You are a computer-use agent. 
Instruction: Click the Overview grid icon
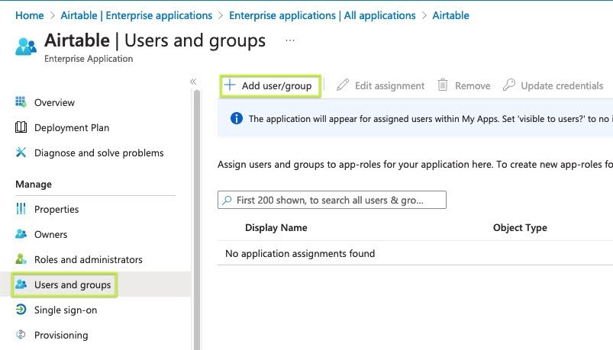pyautogui.click(x=21, y=102)
